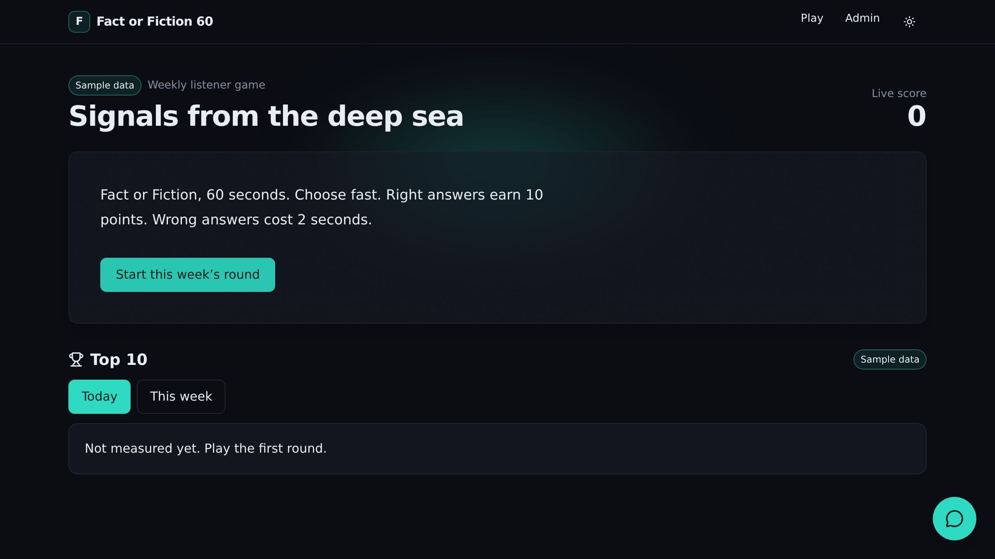Viewport: 995px width, 559px height.
Task: Switch to This week leaderboard tab
Action: pos(181,397)
